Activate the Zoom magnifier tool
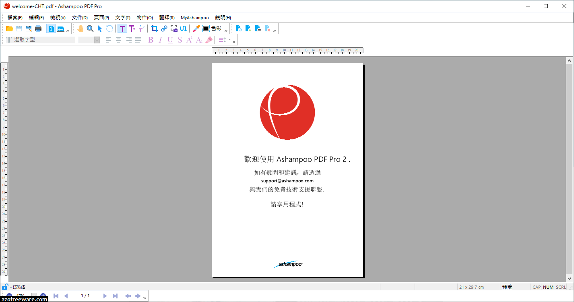574x302 pixels. [x=90, y=29]
